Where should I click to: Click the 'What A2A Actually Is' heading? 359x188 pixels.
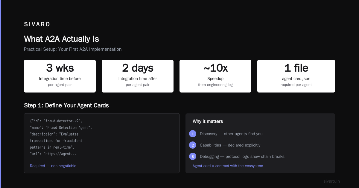[x=61, y=39]
